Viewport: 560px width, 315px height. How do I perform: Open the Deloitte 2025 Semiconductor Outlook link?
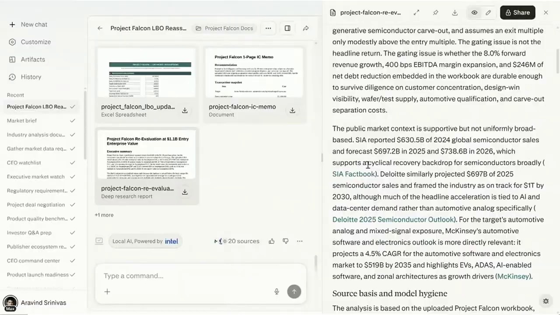(x=393, y=220)
